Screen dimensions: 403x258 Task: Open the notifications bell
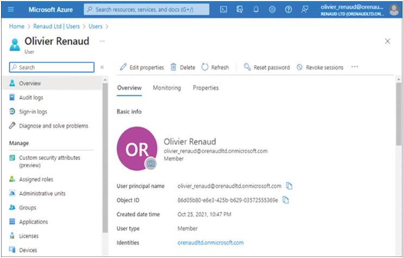click(x=256, y=10)
